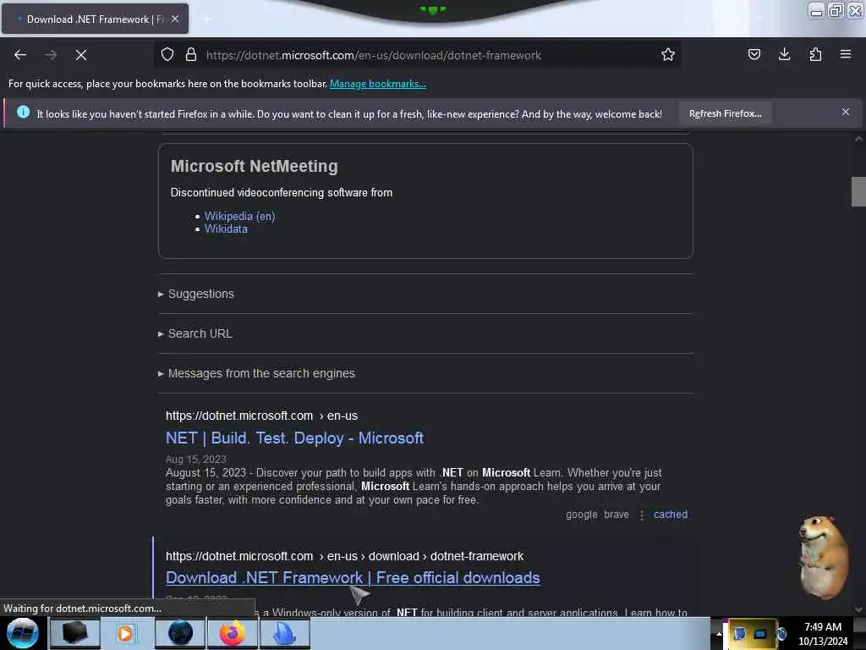The width and height of the screenshot is (866, 650).
Task: Open Download .NET Framework result link
Action: pos(353,577)
